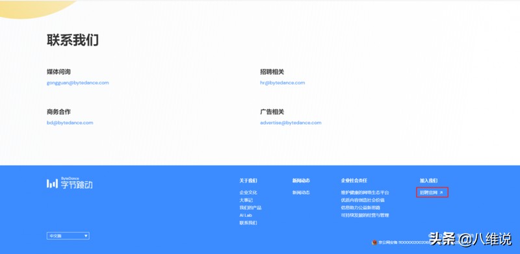Open the 招聘官网 external link
The image size is (520, 254).
432,192
